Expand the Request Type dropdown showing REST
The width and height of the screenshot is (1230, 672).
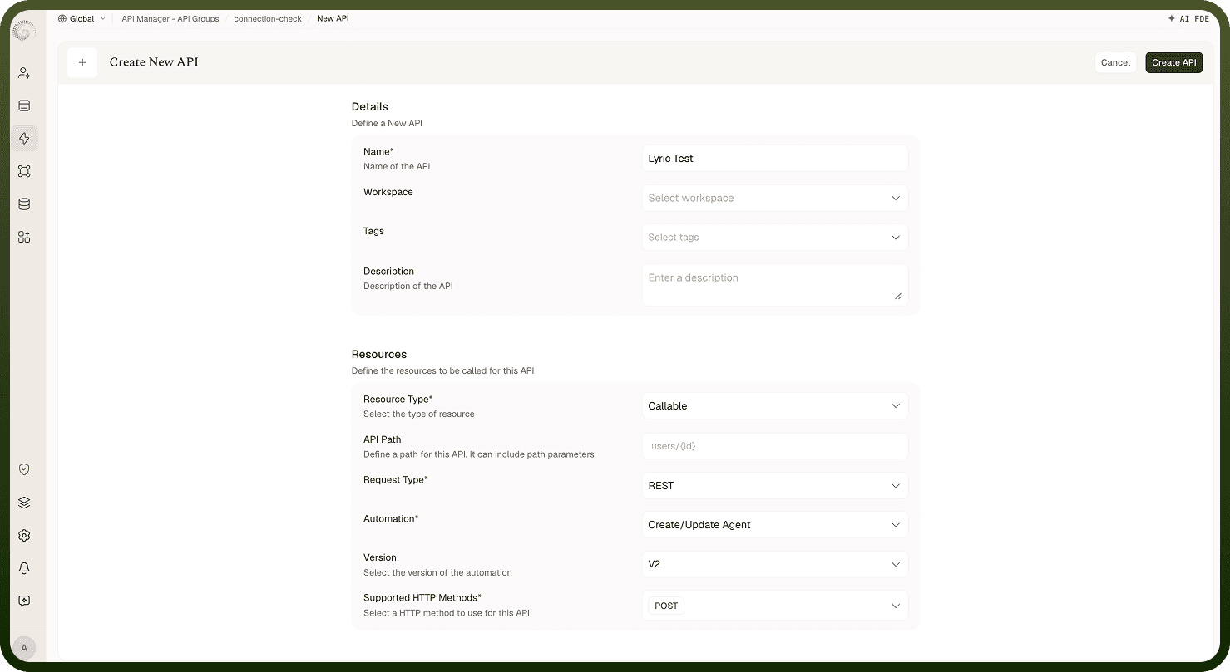[775, 485]
